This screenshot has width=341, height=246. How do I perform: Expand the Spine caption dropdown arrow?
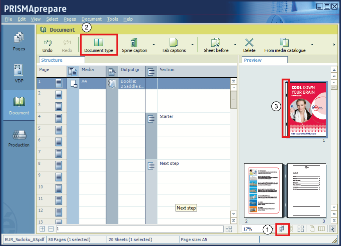(154, 45)
